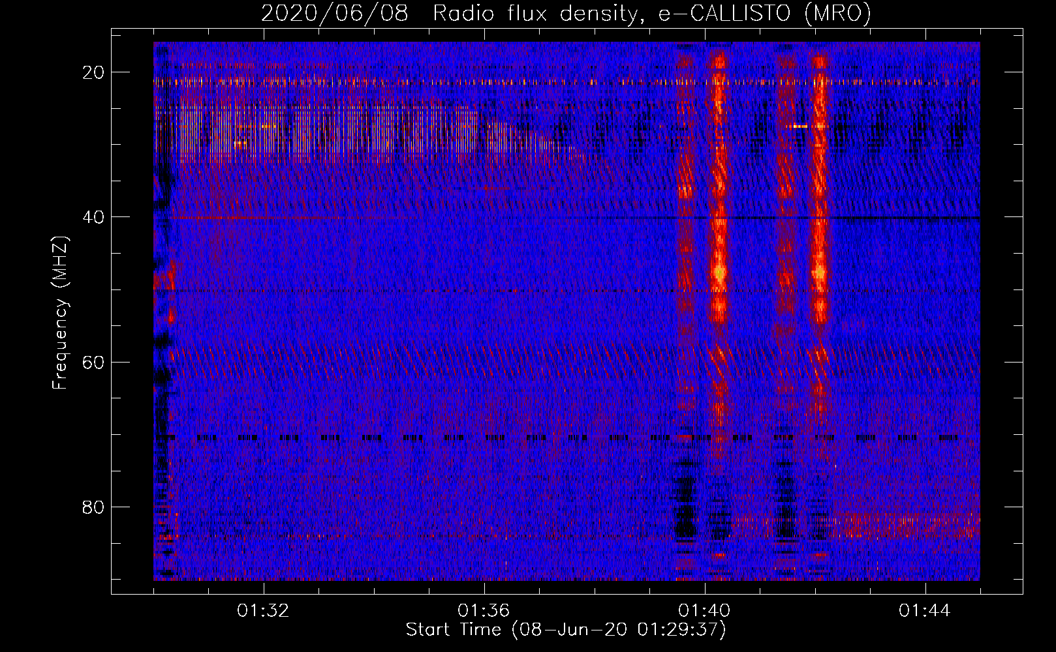Click the 01:32 time tick label

tap(264, 611)
